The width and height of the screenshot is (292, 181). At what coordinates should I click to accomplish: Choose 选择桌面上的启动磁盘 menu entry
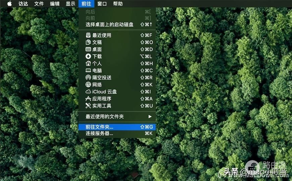tap(117, 25)
